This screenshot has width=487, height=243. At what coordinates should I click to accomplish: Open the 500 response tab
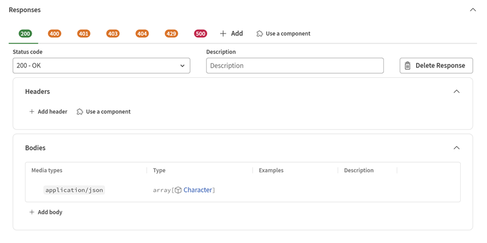[201, 33]
